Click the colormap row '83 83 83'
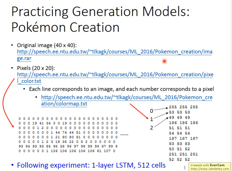This screenshot has width=232, height=171. tap(179, 144)
